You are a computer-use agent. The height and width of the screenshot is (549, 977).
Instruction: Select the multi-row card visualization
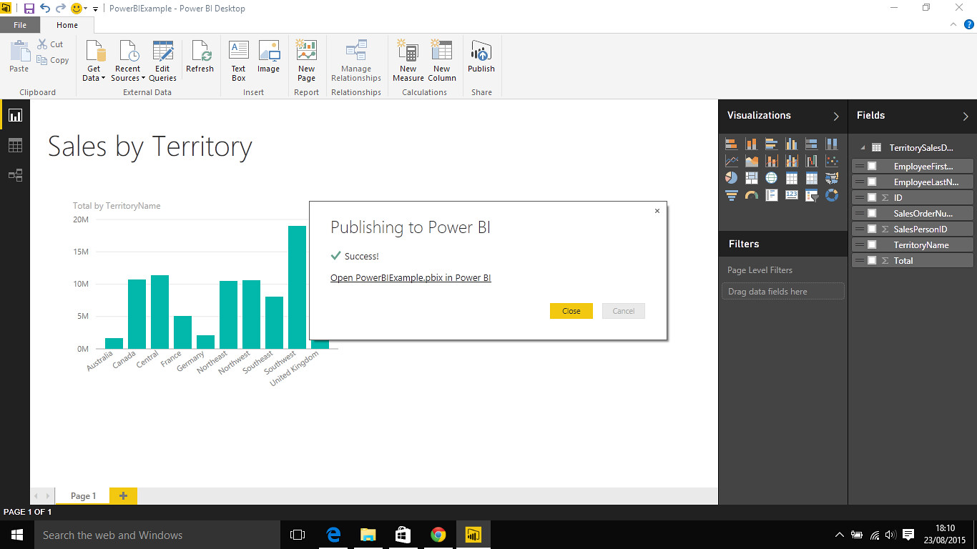[771, 194]
